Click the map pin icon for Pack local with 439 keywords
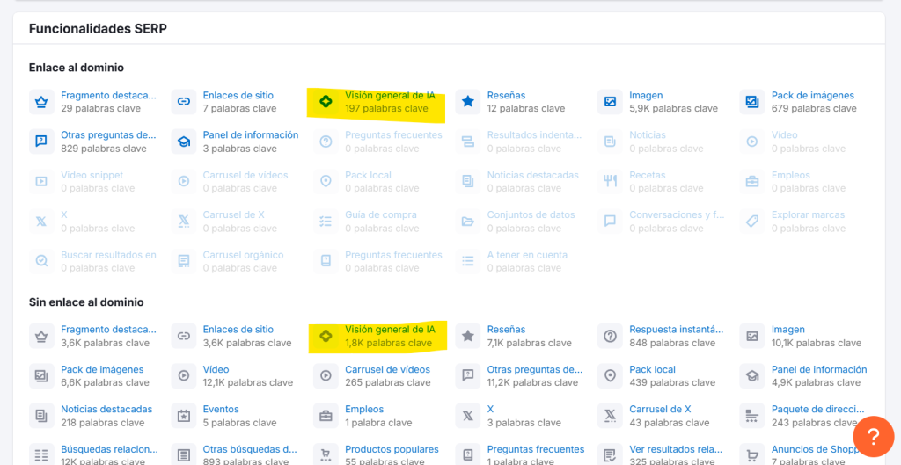This screenshot has width=901, height=465. (610, 376)
